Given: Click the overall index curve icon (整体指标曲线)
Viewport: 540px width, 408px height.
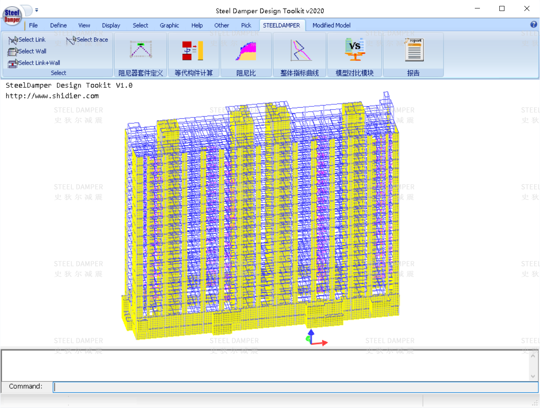Looking at the screenshot, I should point(301,50).
